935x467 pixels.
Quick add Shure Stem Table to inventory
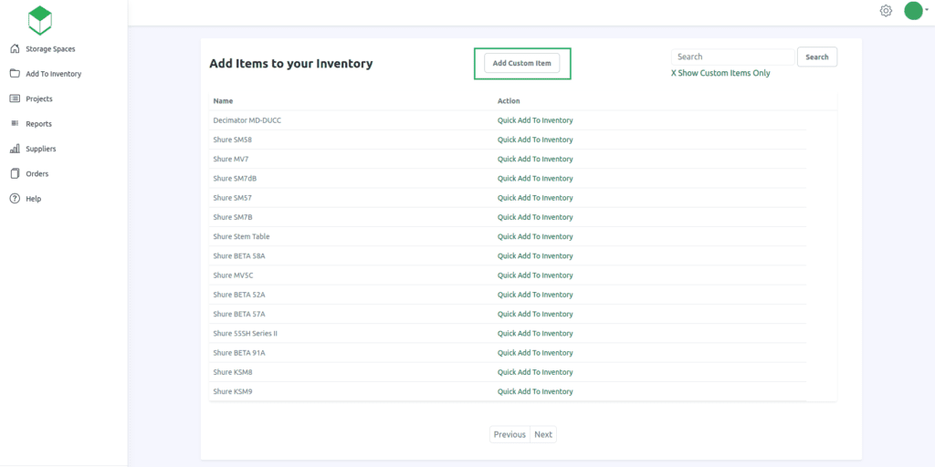pos(535,236)
